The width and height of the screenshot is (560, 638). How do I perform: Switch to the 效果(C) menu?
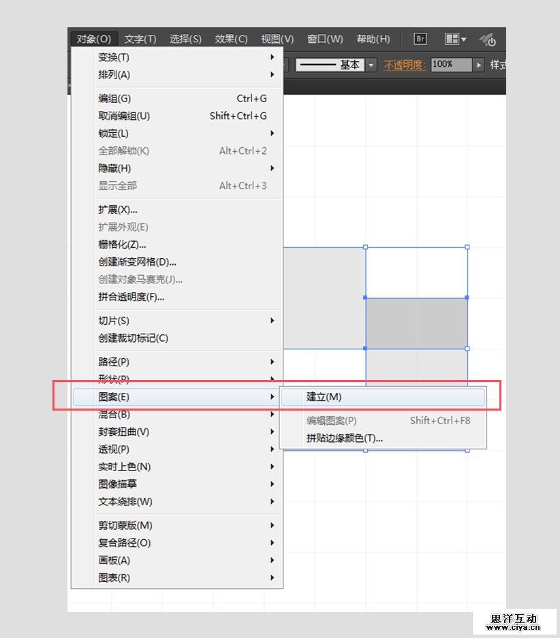[x=231, y=39]
